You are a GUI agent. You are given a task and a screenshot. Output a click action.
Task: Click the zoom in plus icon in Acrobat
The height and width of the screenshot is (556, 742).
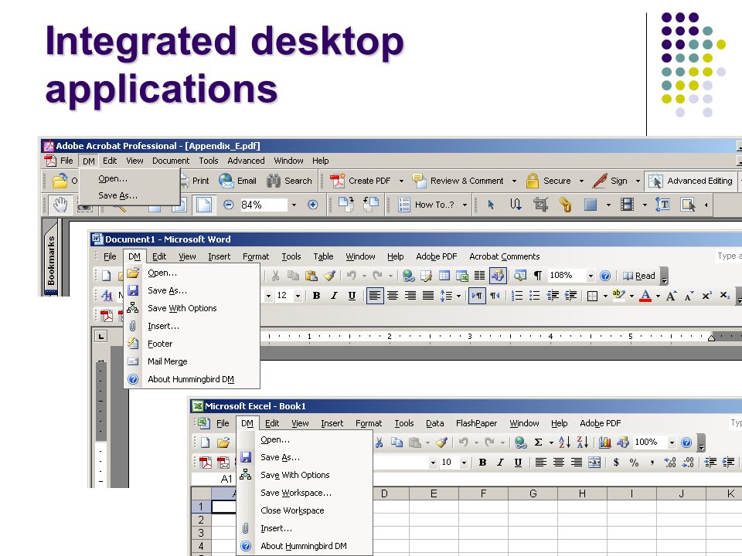pyautogui.click(x=312, y=205)
